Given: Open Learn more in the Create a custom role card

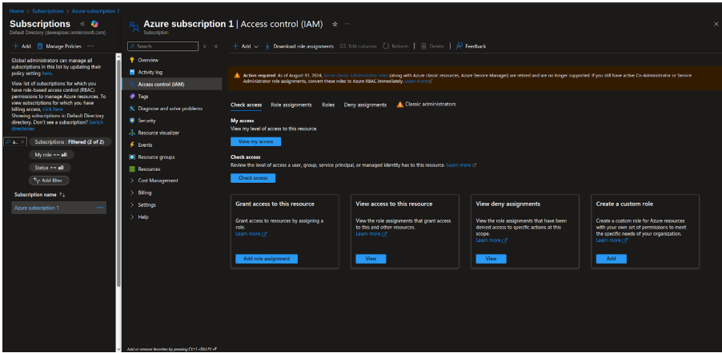Looking at the screenshot, I should click(612, 240).
